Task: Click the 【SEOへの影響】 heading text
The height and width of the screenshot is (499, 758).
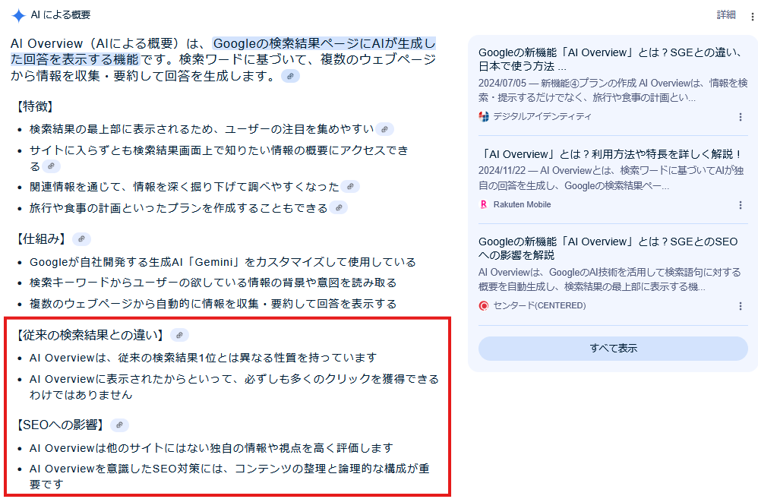Action: [61, 425]
